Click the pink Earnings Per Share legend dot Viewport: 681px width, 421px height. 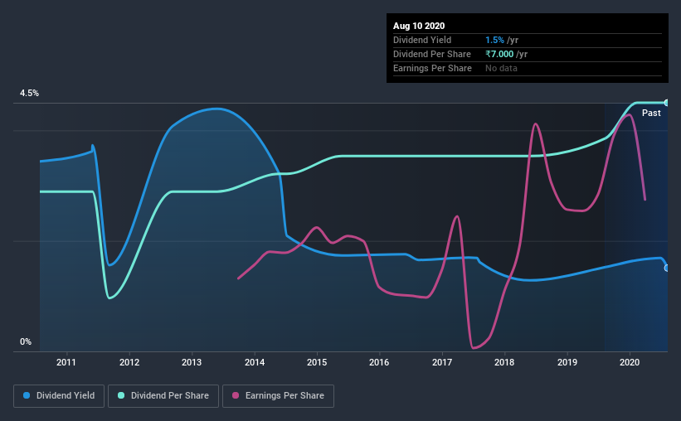click(236, 395)
